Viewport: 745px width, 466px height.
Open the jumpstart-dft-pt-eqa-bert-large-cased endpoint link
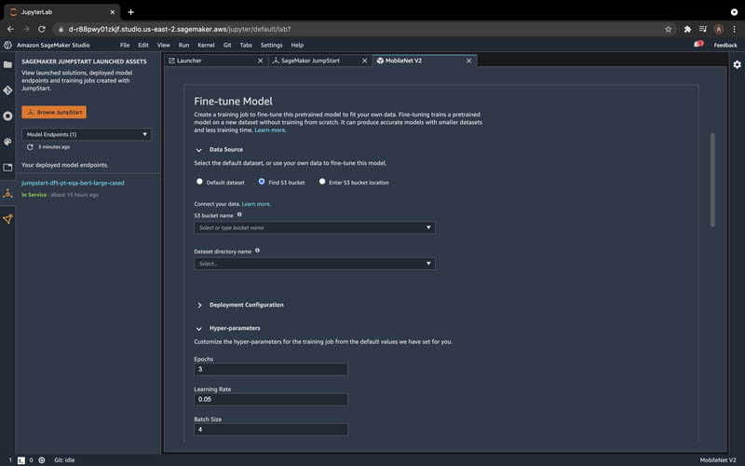pyautogui.click(x=73, y=183)
